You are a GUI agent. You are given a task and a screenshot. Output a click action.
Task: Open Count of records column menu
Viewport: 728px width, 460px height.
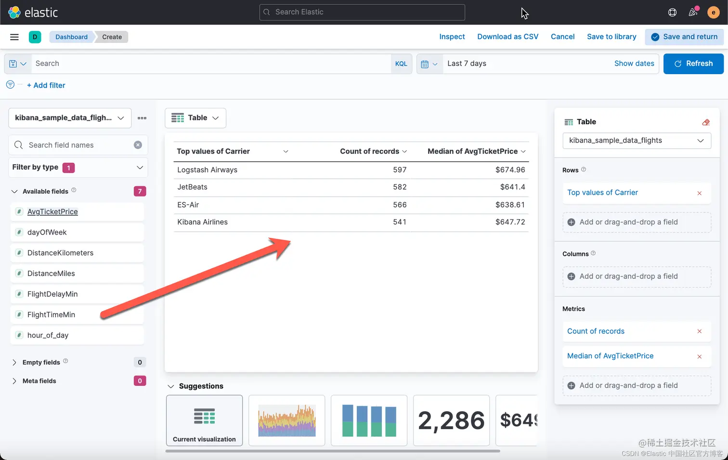404,151
